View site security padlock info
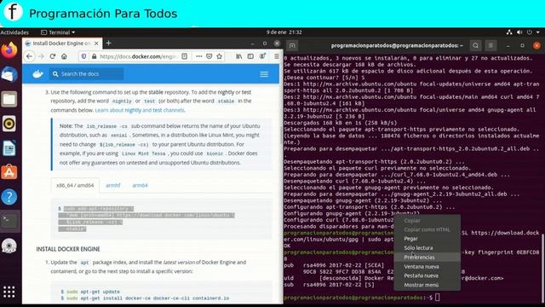The width and height of the screenshot is (545, 307). pyautogui.click(x=94, y=56)
